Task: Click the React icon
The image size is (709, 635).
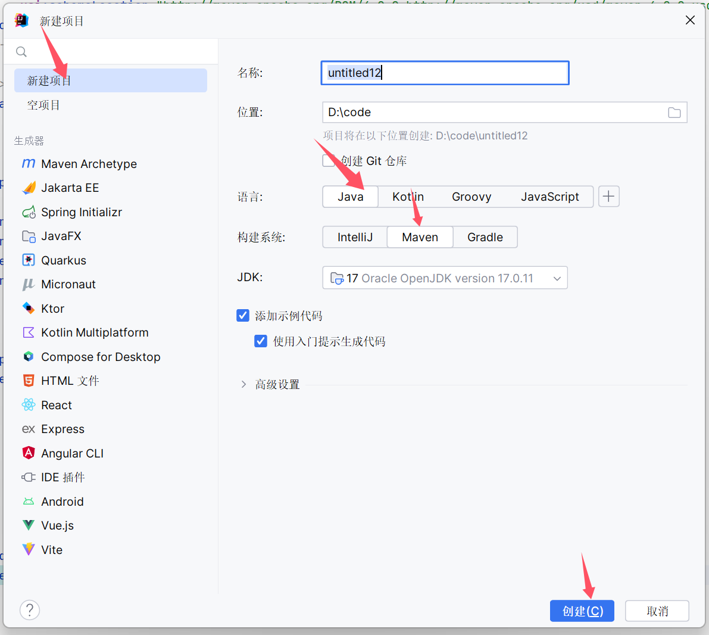Action: click(29, 404)
